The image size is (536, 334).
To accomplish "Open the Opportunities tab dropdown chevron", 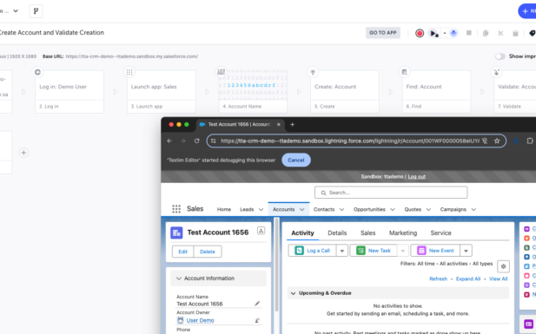I will click(x=393, y=209).
